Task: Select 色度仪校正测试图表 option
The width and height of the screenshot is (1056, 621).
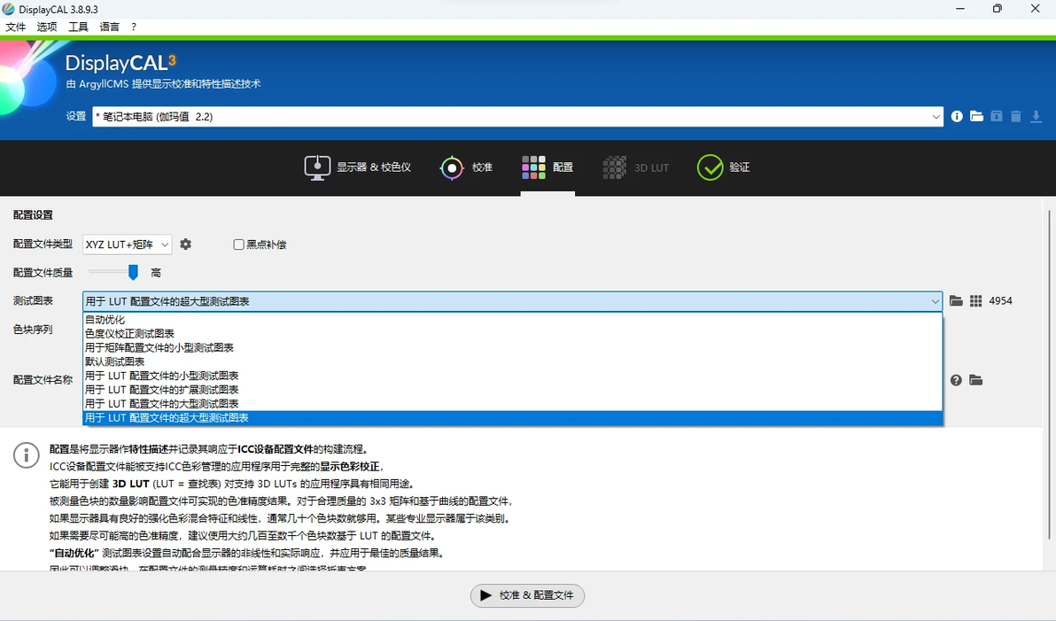Action: [x=512, y=334]
